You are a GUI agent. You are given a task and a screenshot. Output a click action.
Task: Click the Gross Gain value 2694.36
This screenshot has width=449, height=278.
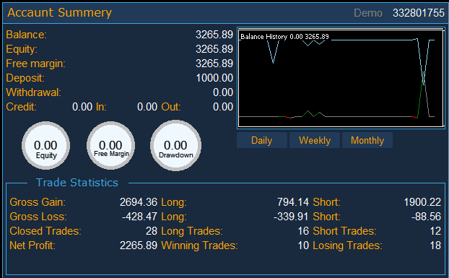point(139,202)
